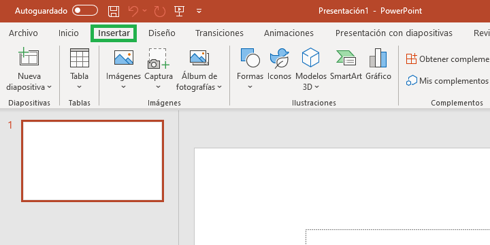490x245 pixels.
Task: Expand the Captura dropdown arrow
Action: pos(159,87)
